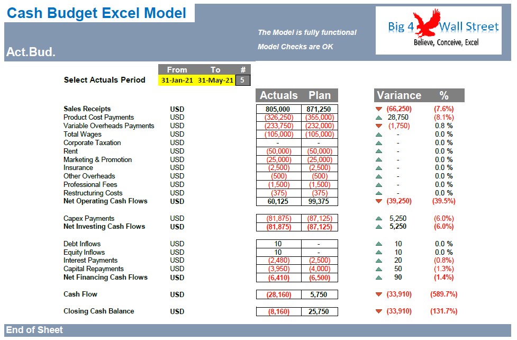Click the green up arrow in Rent row

[x=379, y=151]
